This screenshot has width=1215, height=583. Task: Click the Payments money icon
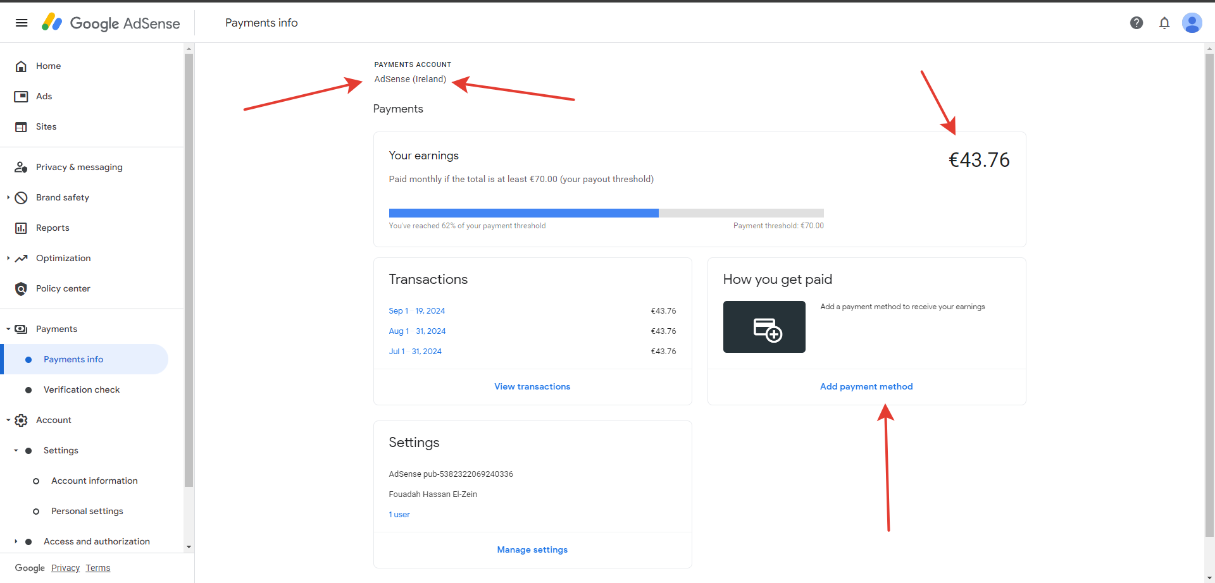[x=21, y=329]
